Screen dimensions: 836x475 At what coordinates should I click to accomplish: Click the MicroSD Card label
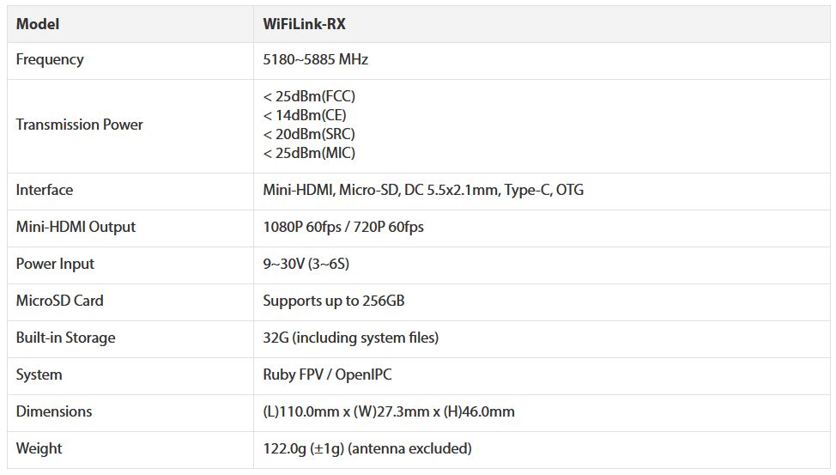[x=59, y=301]
